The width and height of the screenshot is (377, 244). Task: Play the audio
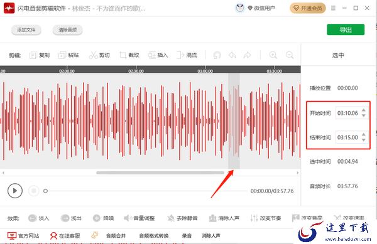(15, 191)
